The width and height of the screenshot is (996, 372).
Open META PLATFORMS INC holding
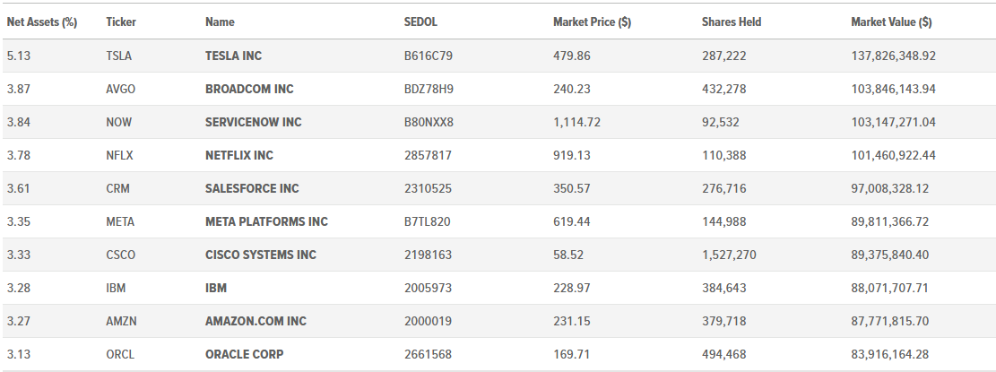click(267, 221)
